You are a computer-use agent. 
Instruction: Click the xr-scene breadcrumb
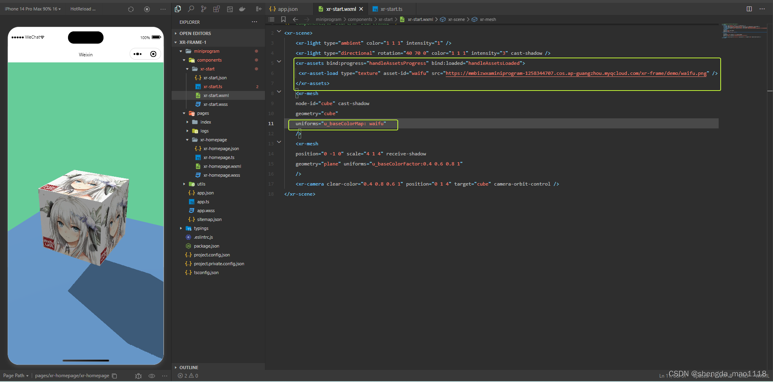click(x=456, y=19)
